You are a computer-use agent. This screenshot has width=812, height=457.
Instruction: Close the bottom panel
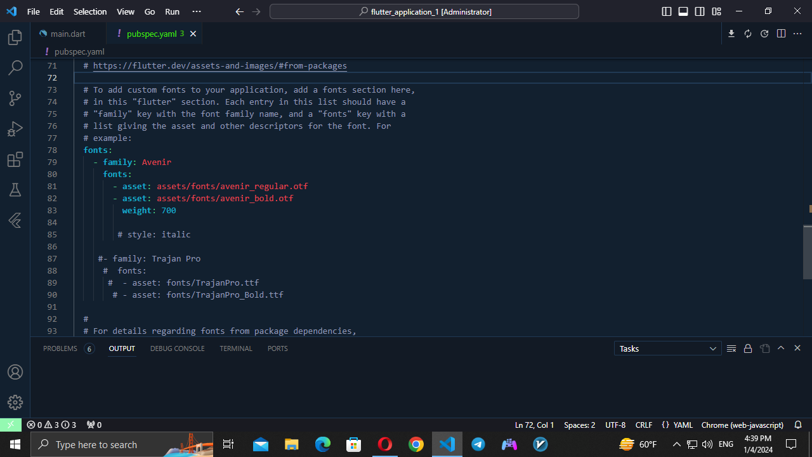797,348
